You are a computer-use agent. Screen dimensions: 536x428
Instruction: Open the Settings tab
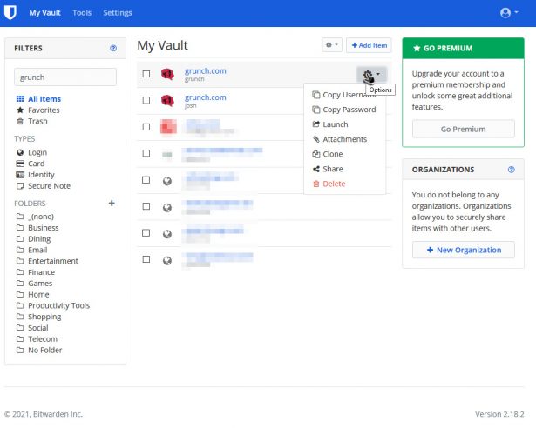118,13
